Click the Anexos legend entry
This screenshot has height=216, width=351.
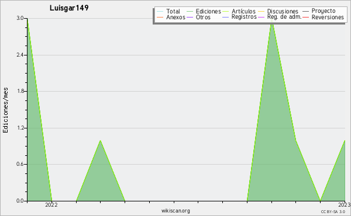click(x=171, y=17)
